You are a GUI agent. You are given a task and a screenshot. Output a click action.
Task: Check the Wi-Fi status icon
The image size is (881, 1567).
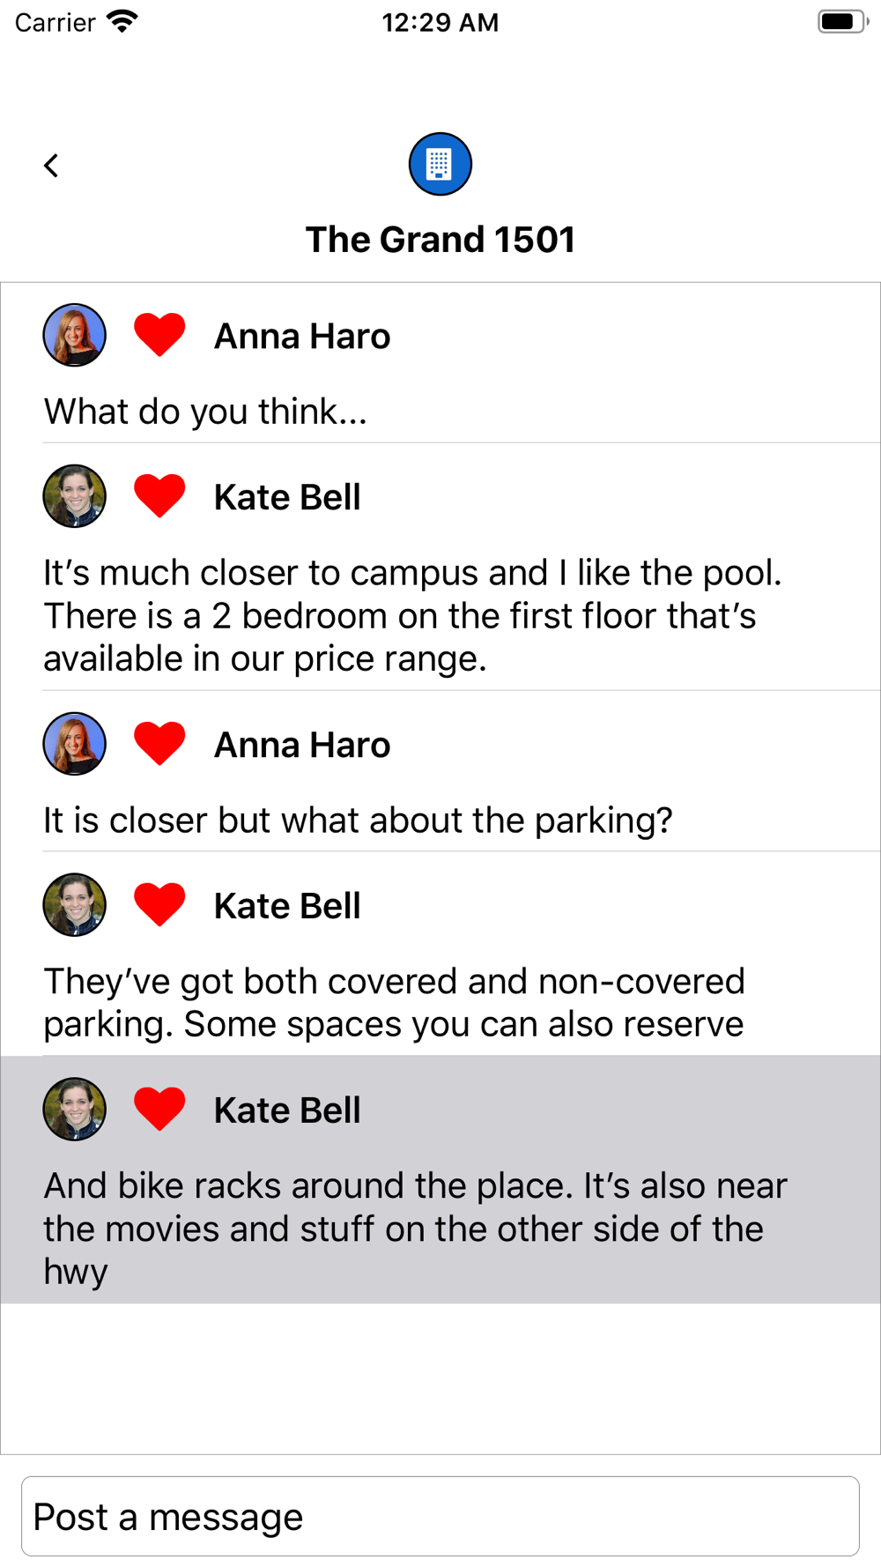coord(122,22)
